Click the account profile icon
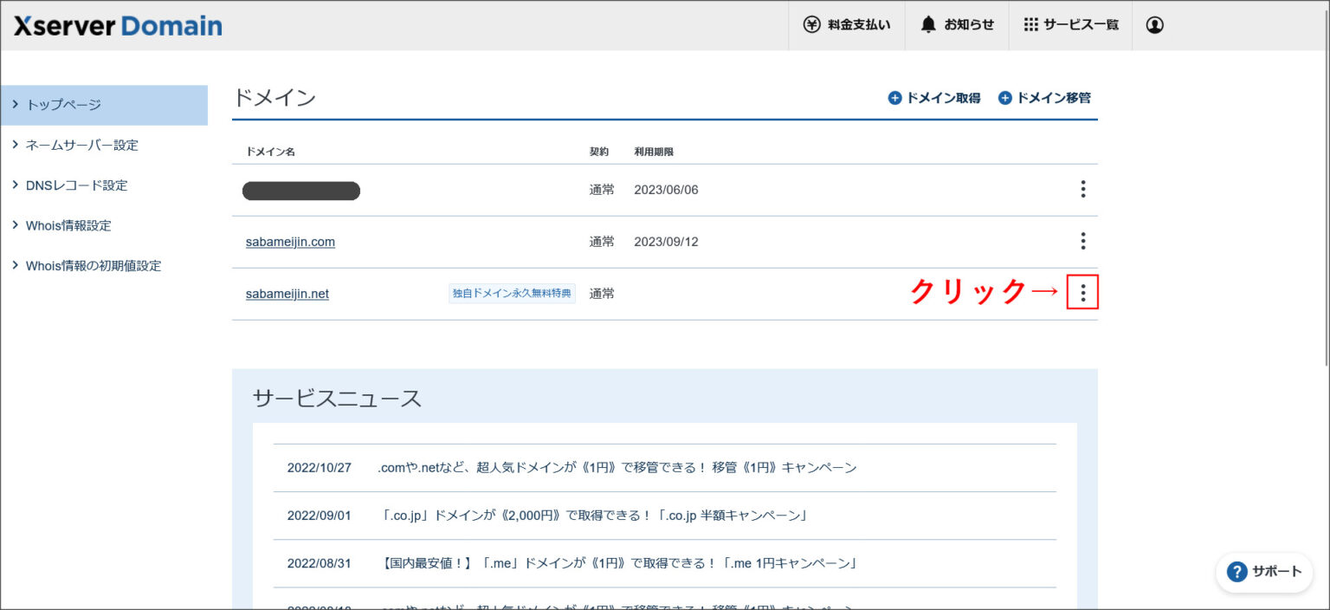 pos(1154,25)
